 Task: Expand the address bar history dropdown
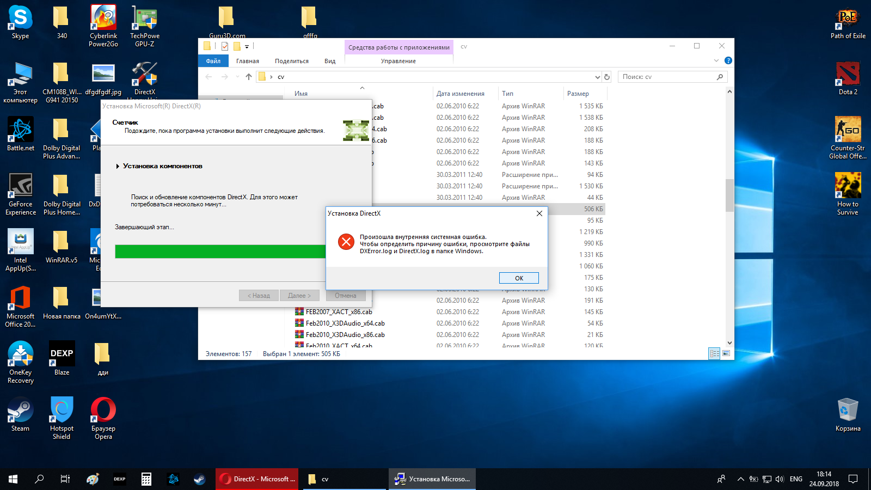click(597, 77)
